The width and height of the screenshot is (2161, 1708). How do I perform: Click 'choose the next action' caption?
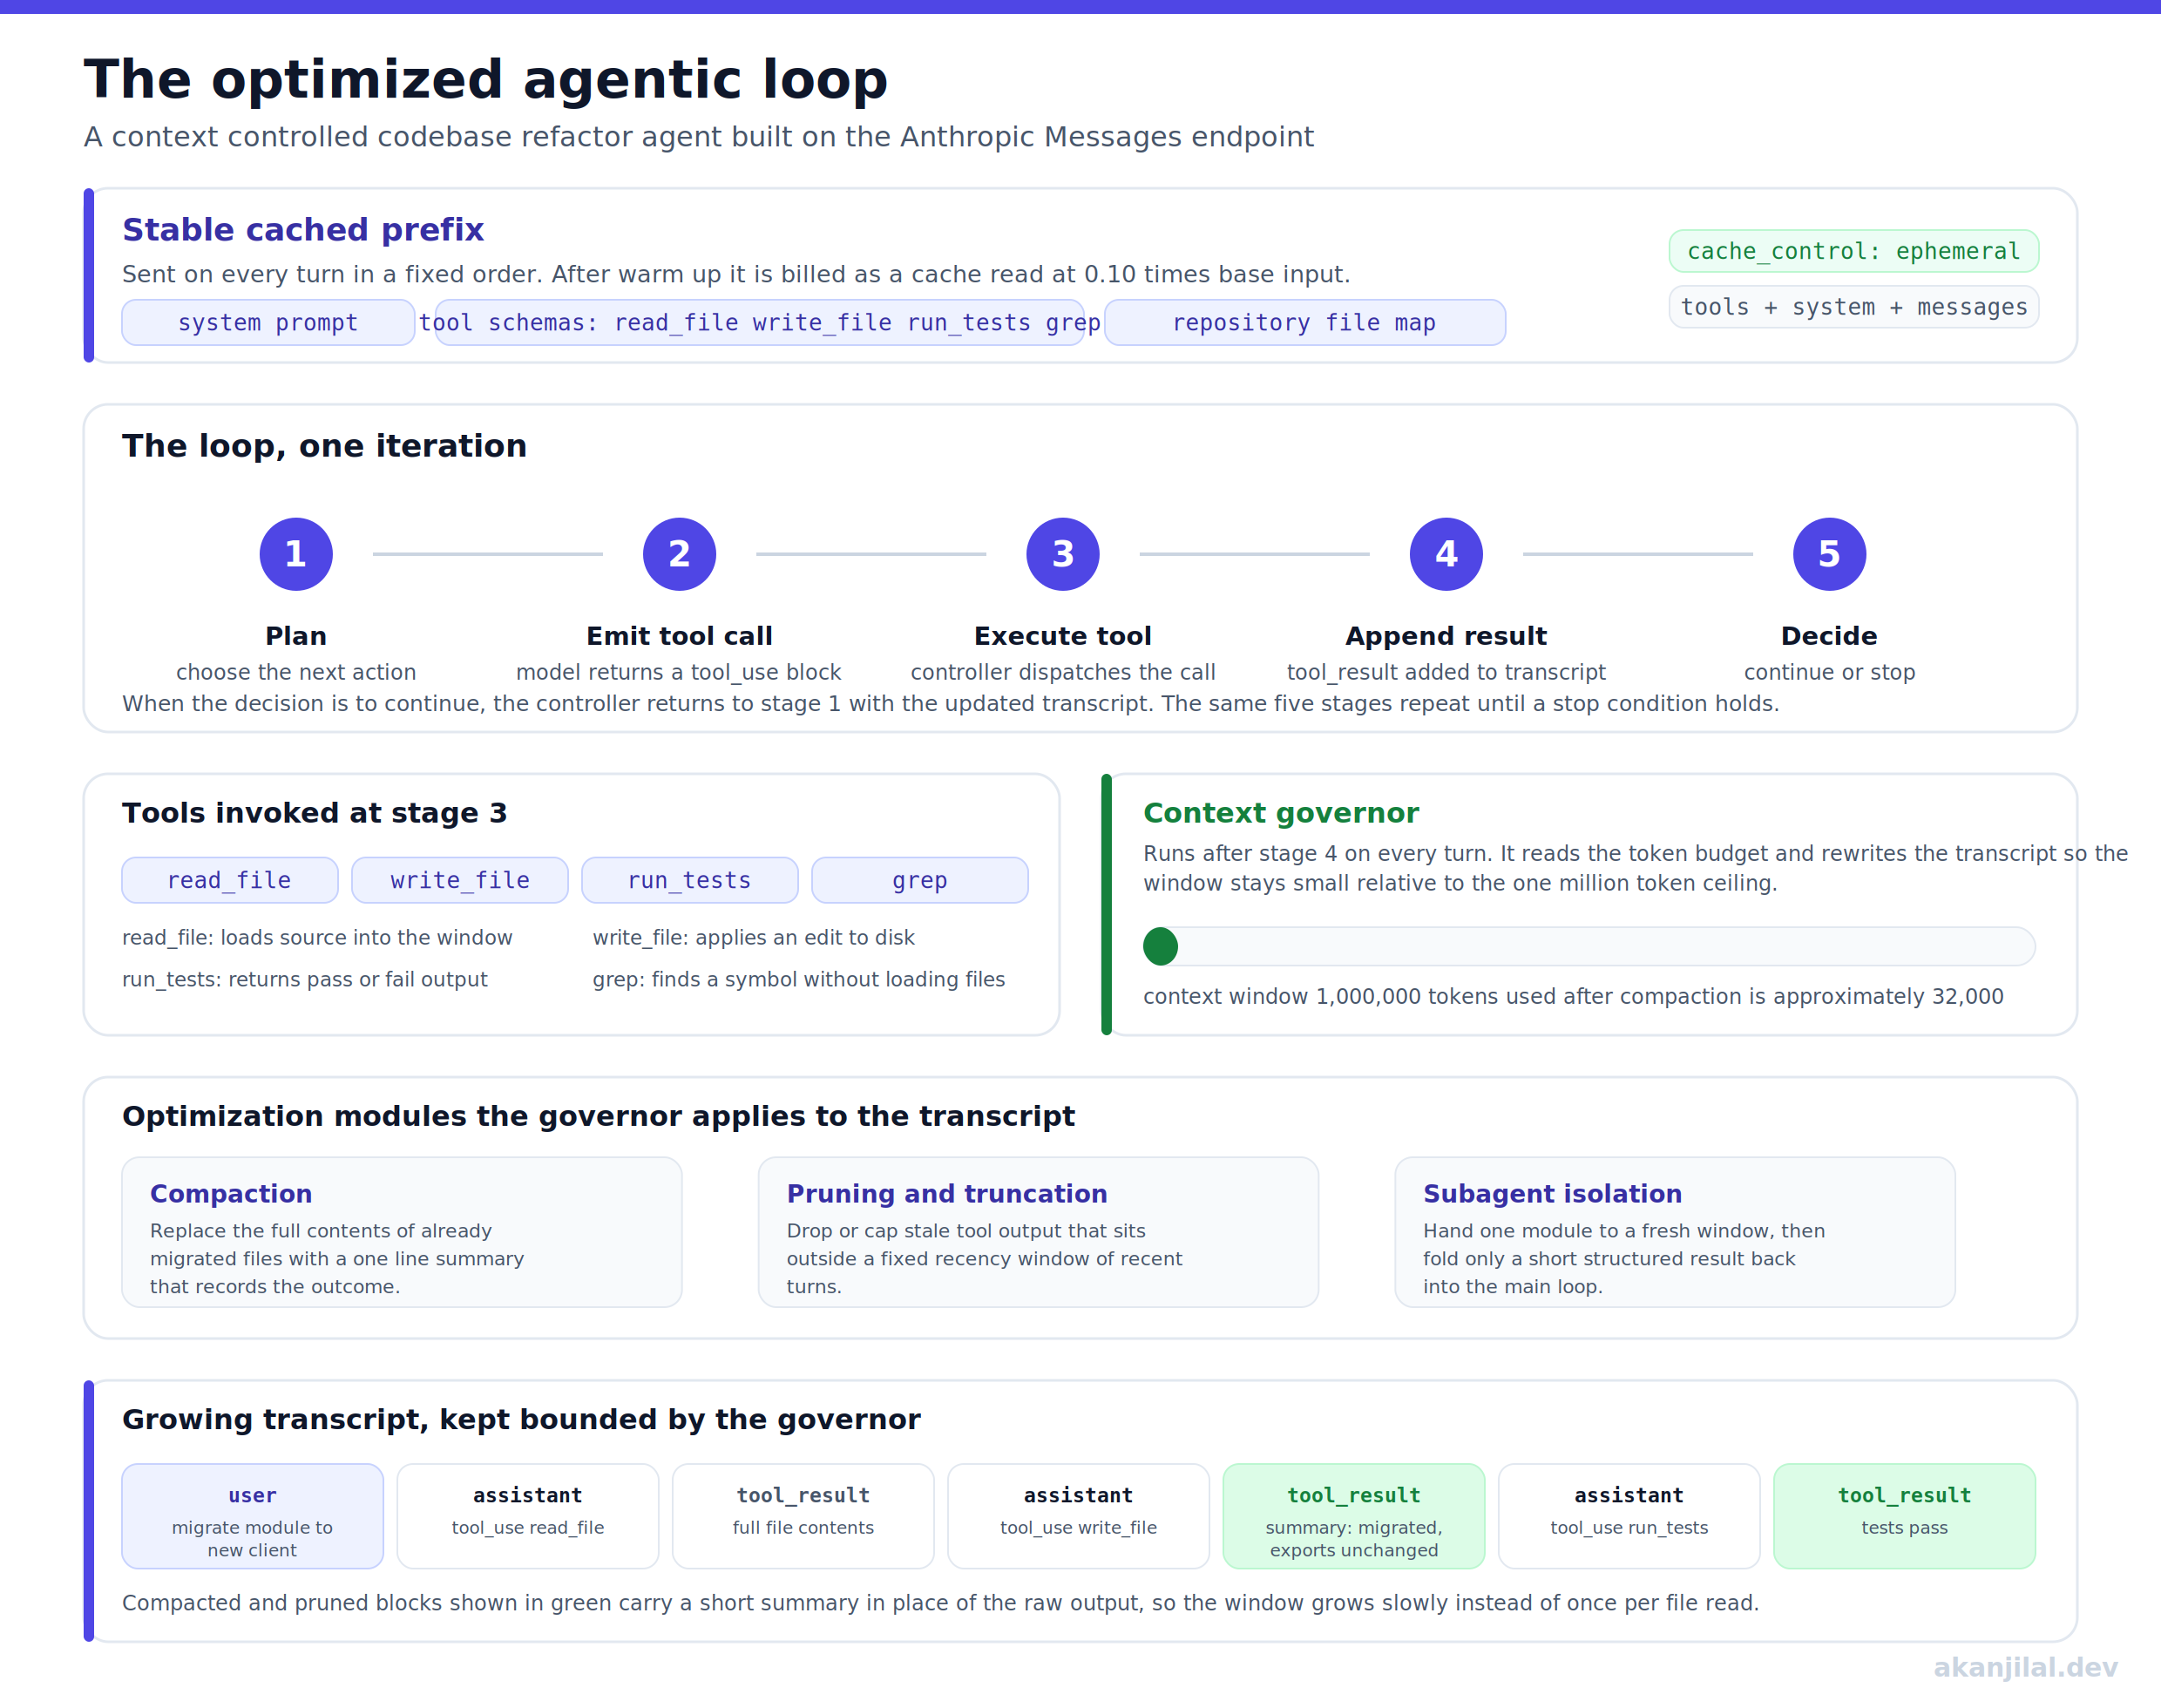click(x=296, y=672)
